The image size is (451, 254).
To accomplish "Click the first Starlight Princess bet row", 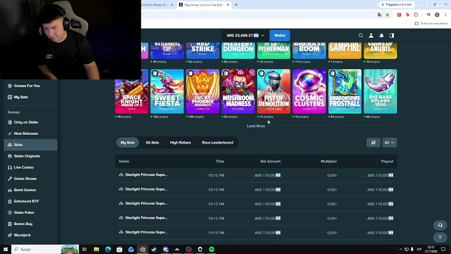I will click(256, 175).
